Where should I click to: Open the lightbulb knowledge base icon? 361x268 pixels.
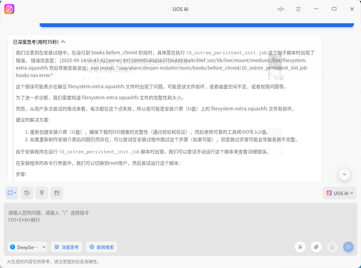click(42, 193)
